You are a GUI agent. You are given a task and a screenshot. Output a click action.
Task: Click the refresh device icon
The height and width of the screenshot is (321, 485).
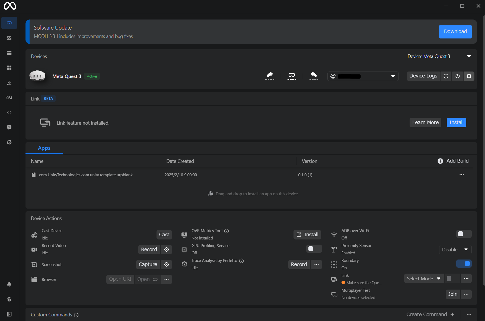(x=446, y=76)
